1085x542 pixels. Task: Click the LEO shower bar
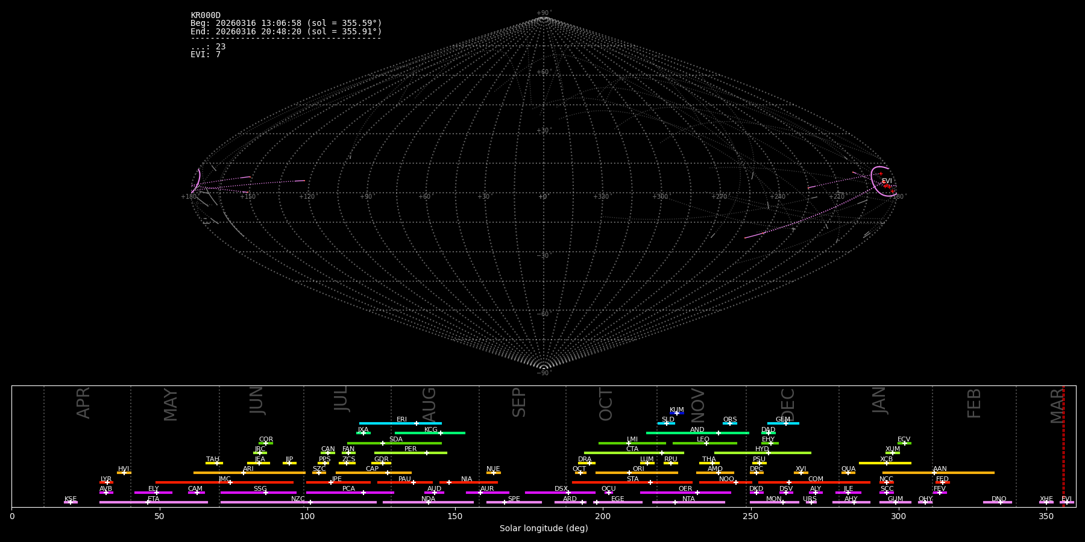pos(705,443)
